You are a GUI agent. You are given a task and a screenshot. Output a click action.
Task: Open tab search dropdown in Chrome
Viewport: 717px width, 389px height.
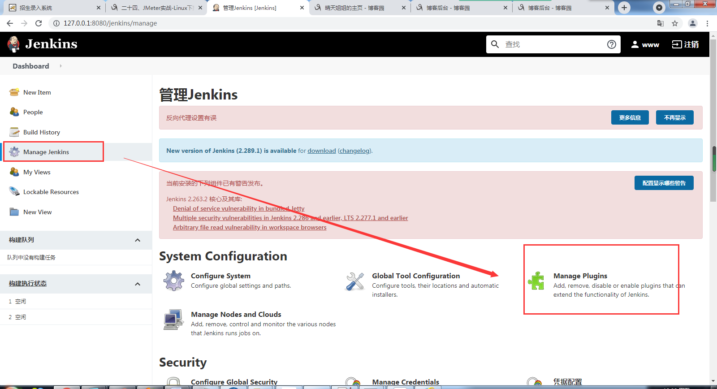pos(659,8)
